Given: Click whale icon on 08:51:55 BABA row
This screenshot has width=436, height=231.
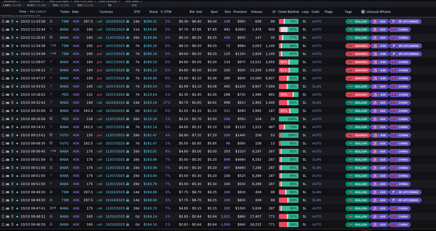Looking at the screenshot, I should coord(17,176).
